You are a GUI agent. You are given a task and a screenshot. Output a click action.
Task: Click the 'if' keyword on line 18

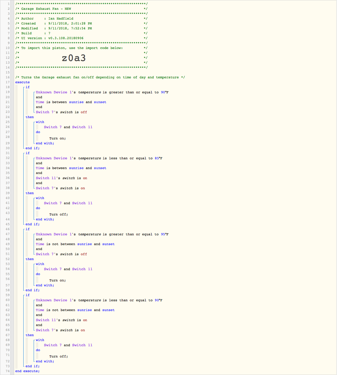28,87
